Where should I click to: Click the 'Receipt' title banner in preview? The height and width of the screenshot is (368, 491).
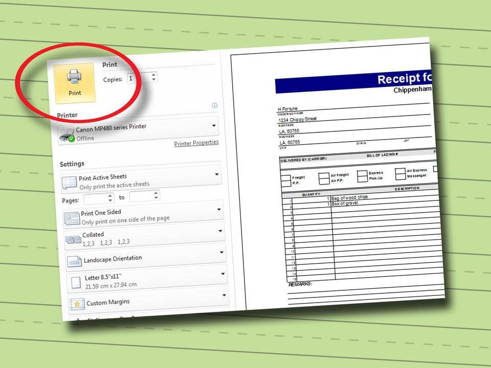coord(353,82)
